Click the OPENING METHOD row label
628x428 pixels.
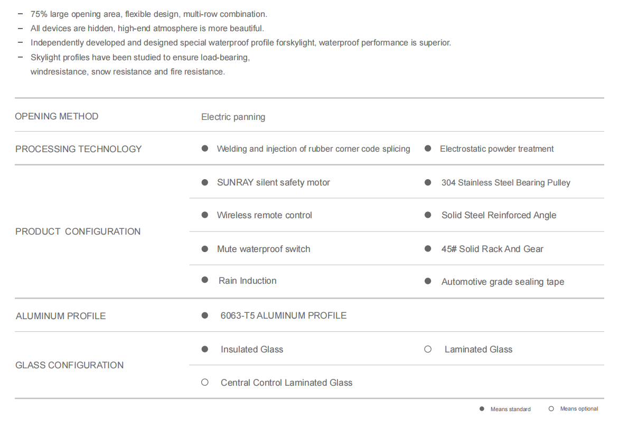click(x=57, y=116)
